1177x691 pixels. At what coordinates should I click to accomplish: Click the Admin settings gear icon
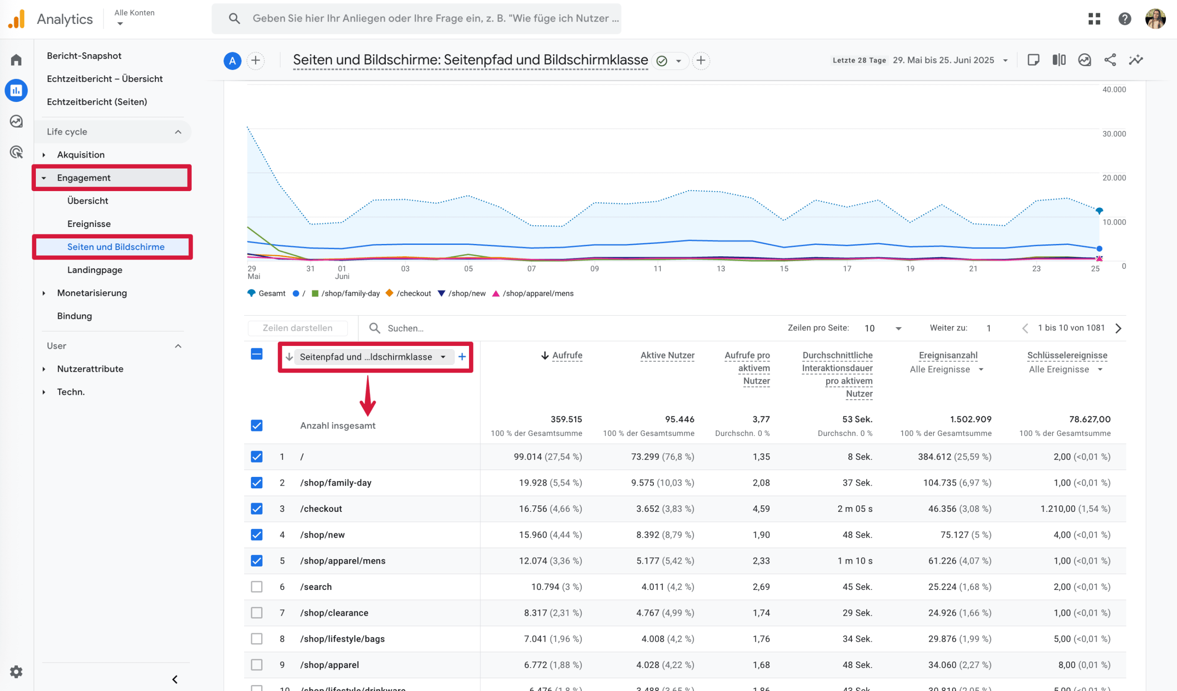[17, 671]
